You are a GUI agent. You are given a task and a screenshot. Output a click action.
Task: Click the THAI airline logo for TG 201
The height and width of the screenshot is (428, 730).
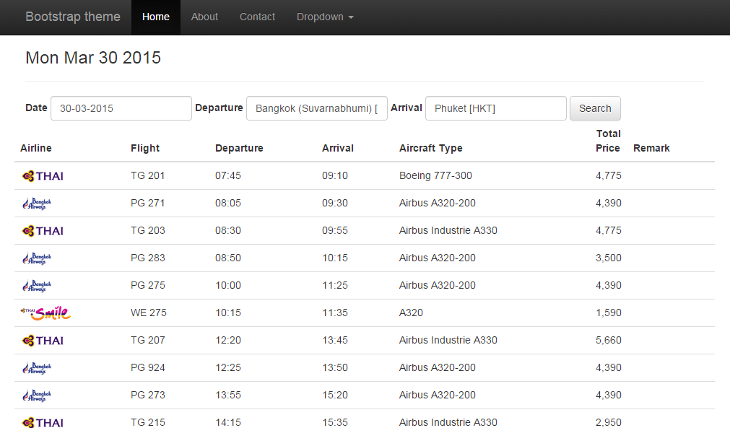(43, 176)
